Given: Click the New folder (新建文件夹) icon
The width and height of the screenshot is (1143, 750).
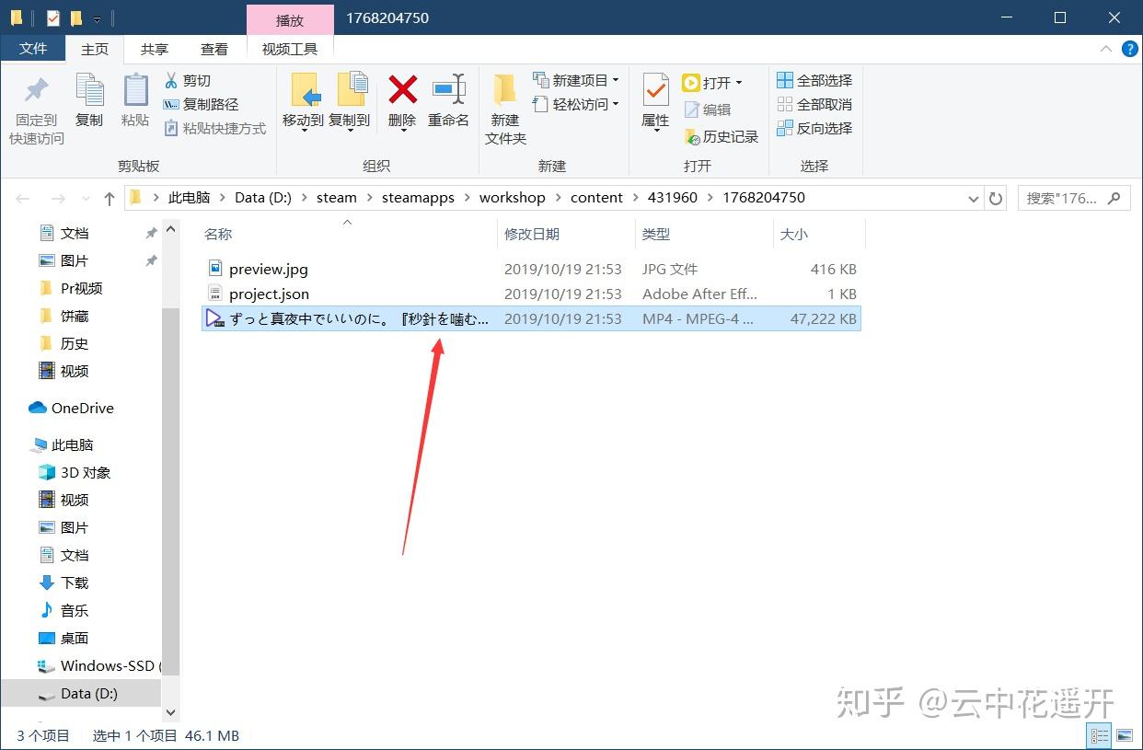Looking at the screenshot, I should point(505,90).
